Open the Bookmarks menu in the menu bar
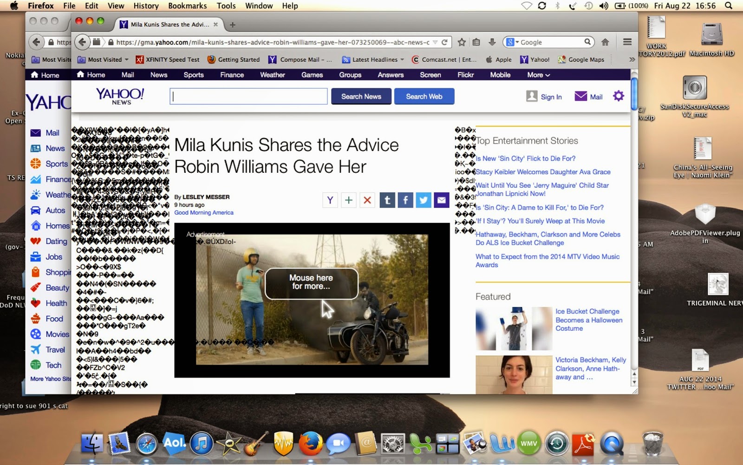Image resolution: width=743 pixels, height=465 pixels. click(x=188, y=6)
